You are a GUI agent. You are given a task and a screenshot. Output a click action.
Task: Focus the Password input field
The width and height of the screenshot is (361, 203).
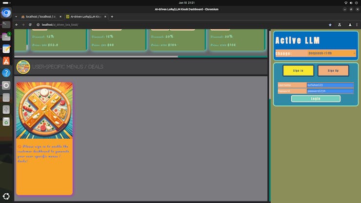coord(330,91)
